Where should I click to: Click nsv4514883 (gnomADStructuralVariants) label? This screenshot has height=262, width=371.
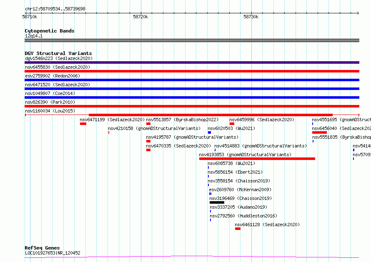click(261, 146)
